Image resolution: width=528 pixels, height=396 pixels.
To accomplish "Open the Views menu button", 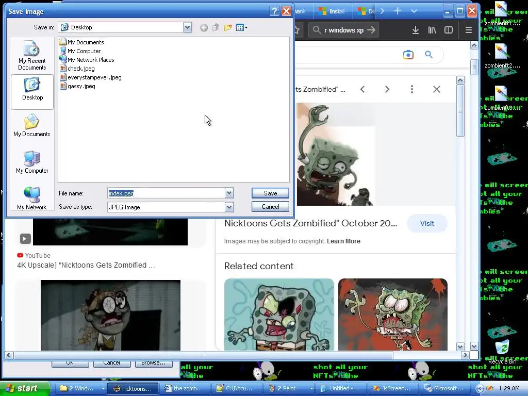I will (x=242, y=28).
